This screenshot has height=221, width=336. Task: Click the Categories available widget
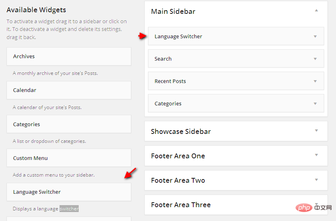tap(69, 124)
